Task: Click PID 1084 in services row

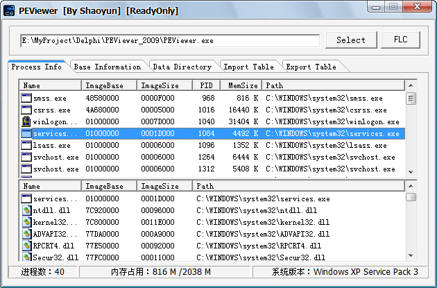Action: (207, 133)
